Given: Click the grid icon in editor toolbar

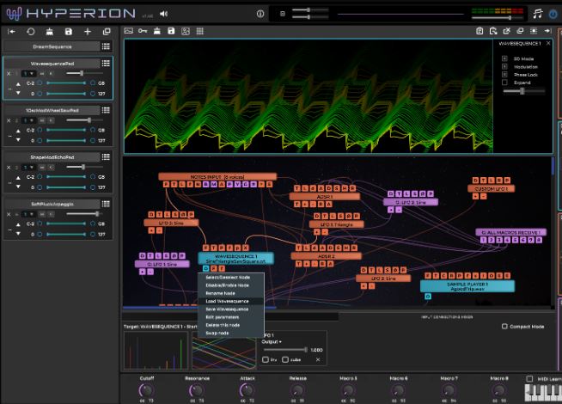Looking at the screenshot, I should 200,31.
